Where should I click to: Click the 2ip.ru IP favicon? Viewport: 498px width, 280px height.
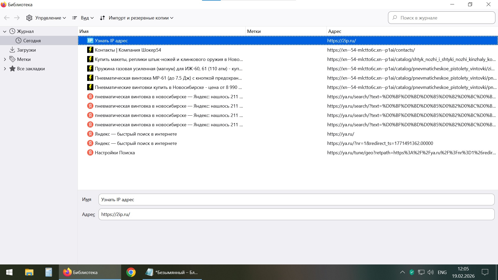coord(90,40)
